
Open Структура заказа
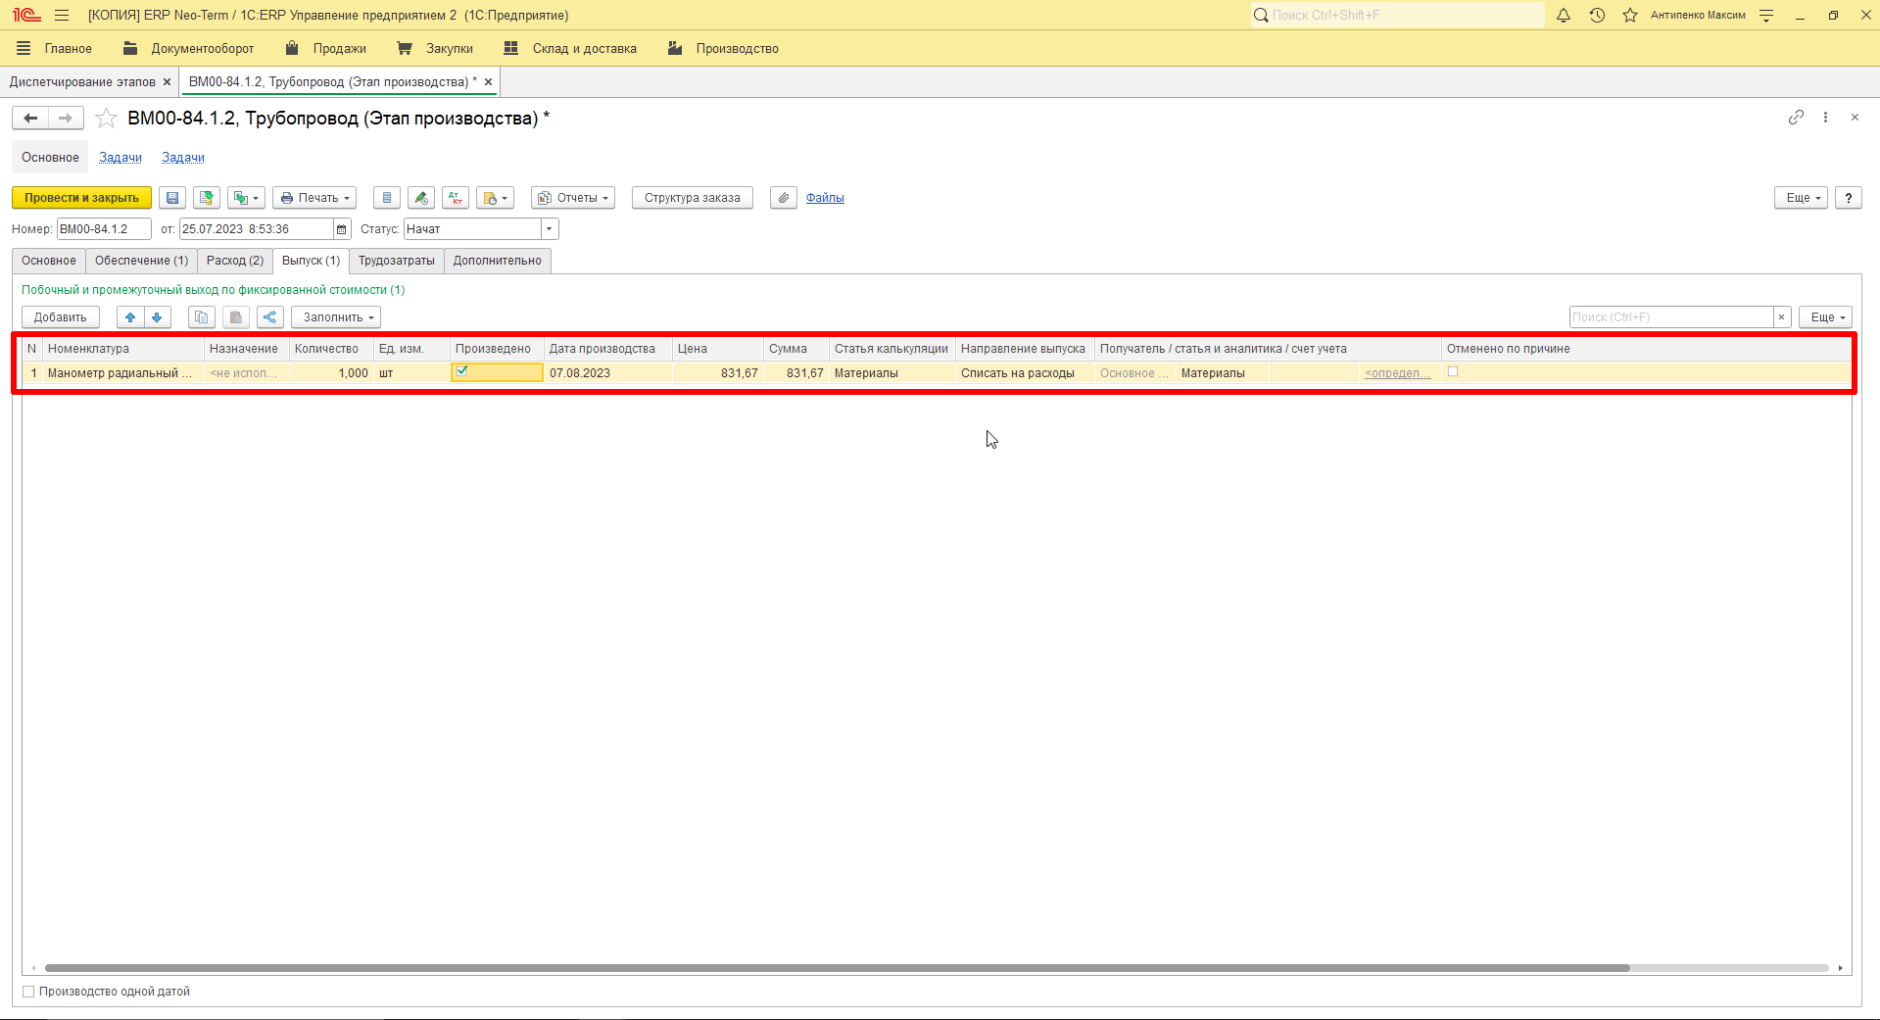(693, 198)
